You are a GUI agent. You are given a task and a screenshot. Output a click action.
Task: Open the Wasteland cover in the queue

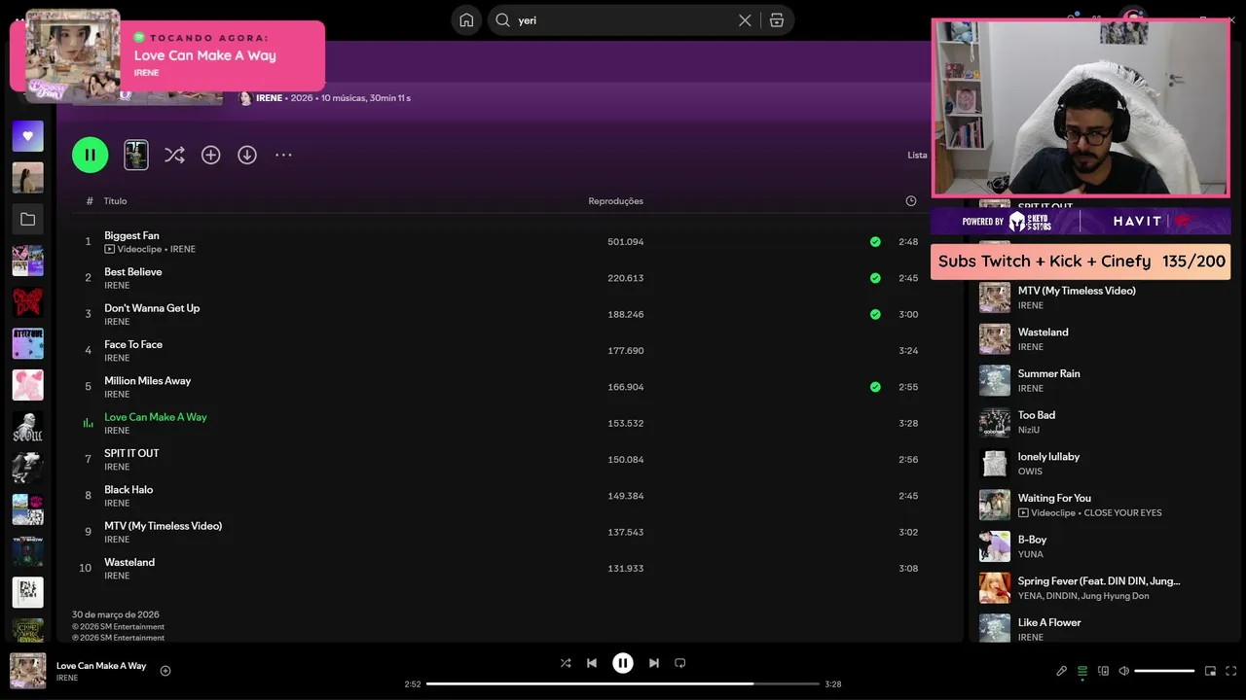995,339
